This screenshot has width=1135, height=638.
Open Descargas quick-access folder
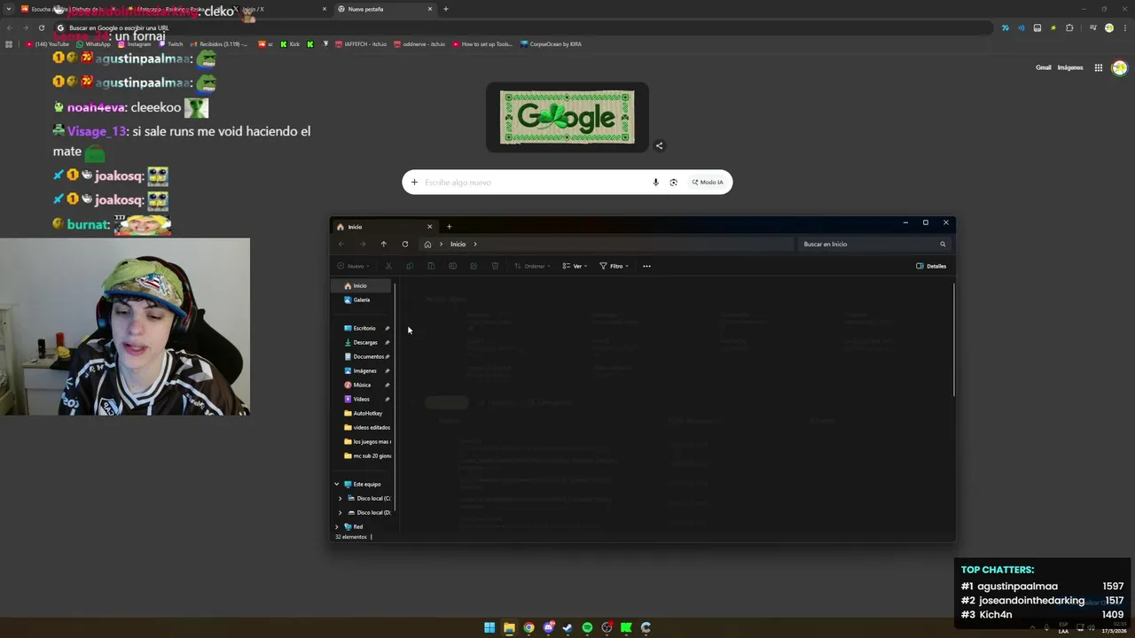[x=360, y=342]
